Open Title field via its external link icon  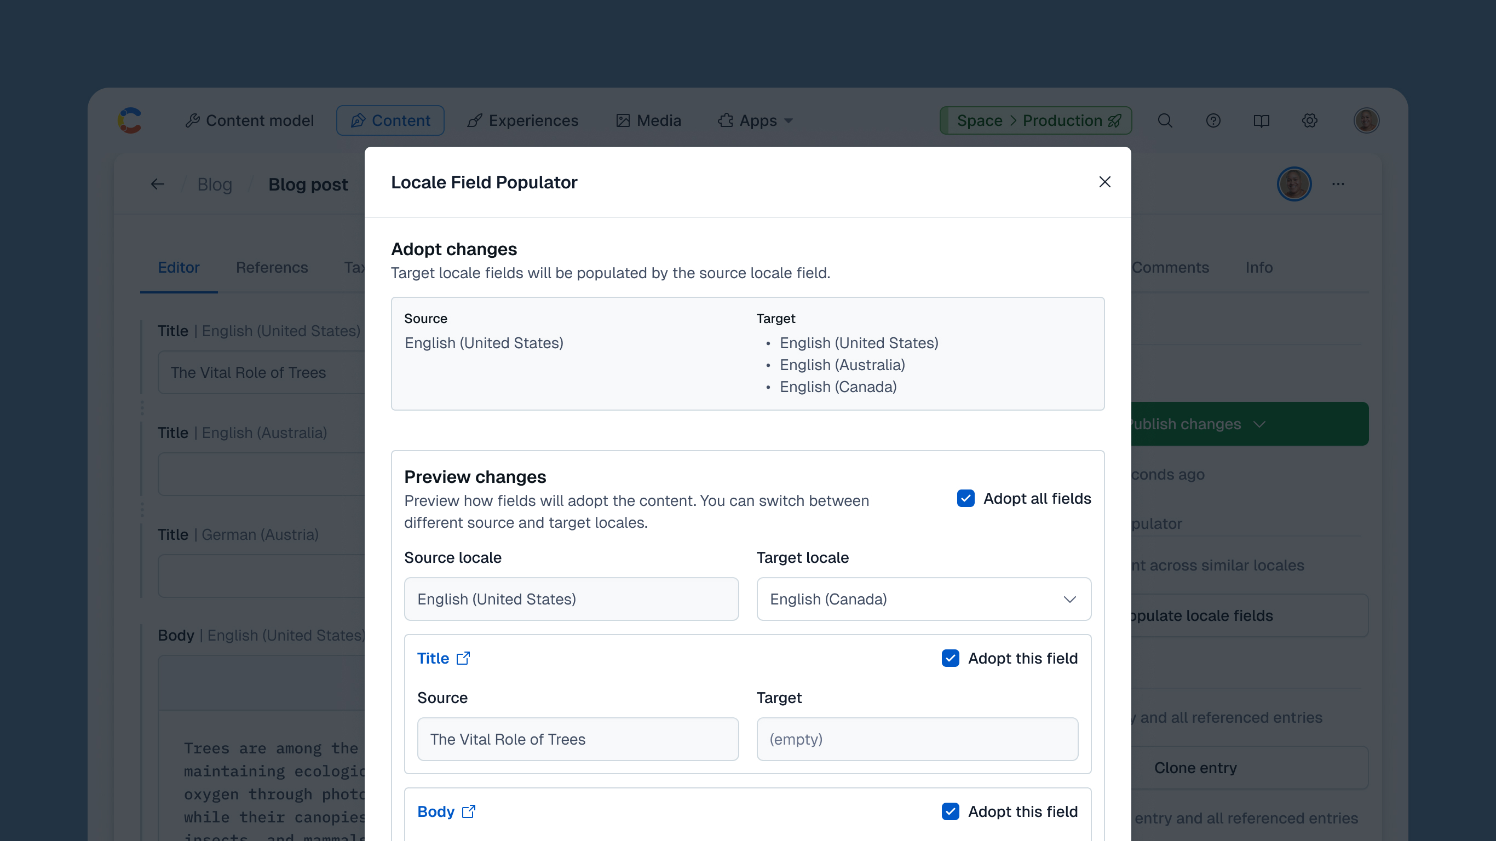coord(463,658)
